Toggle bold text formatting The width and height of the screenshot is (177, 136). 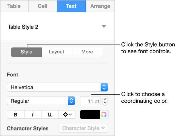pyautogui.click(x=16, y=115)
